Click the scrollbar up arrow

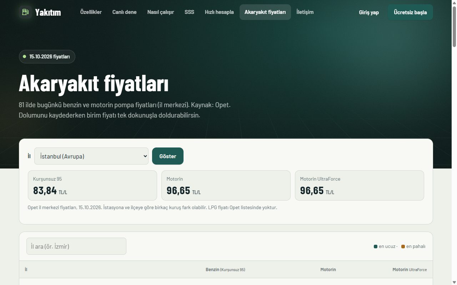tap(454, 3)
